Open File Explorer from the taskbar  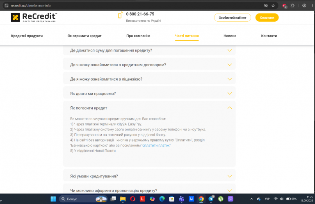pyautogui.click(x=123, y=199)
